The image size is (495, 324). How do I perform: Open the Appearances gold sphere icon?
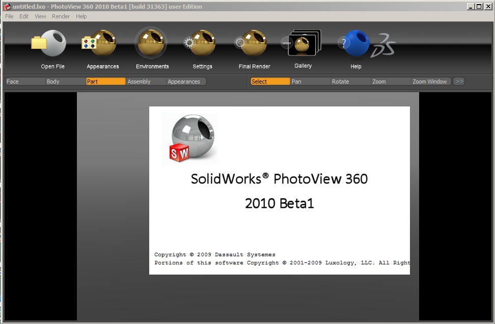99,43
